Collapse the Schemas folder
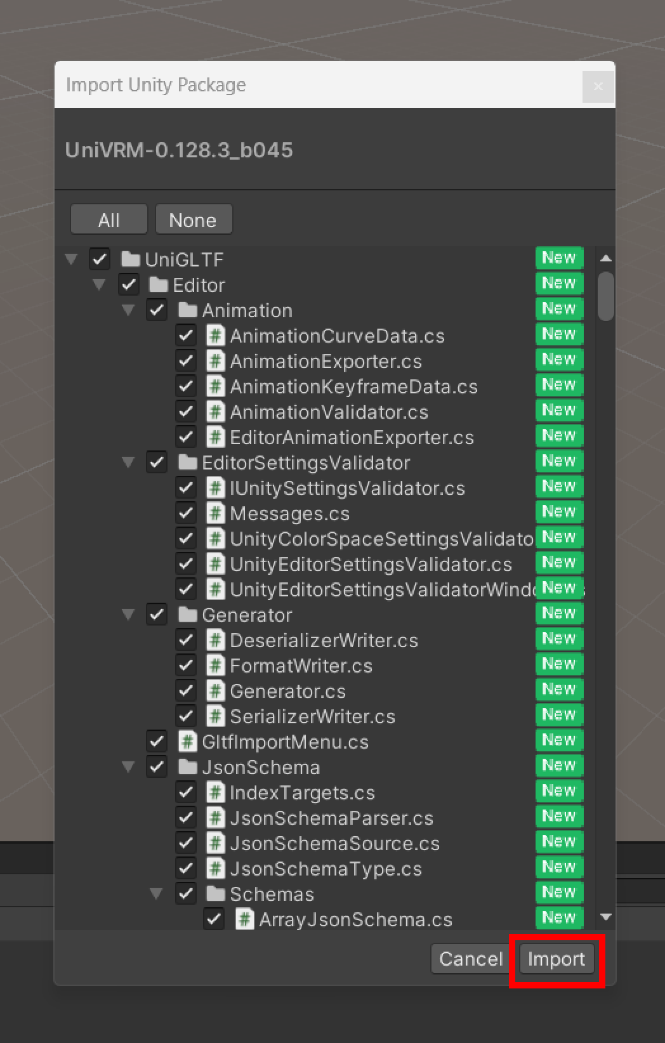This screenshot has height=1043, width=665. (157, 894)
